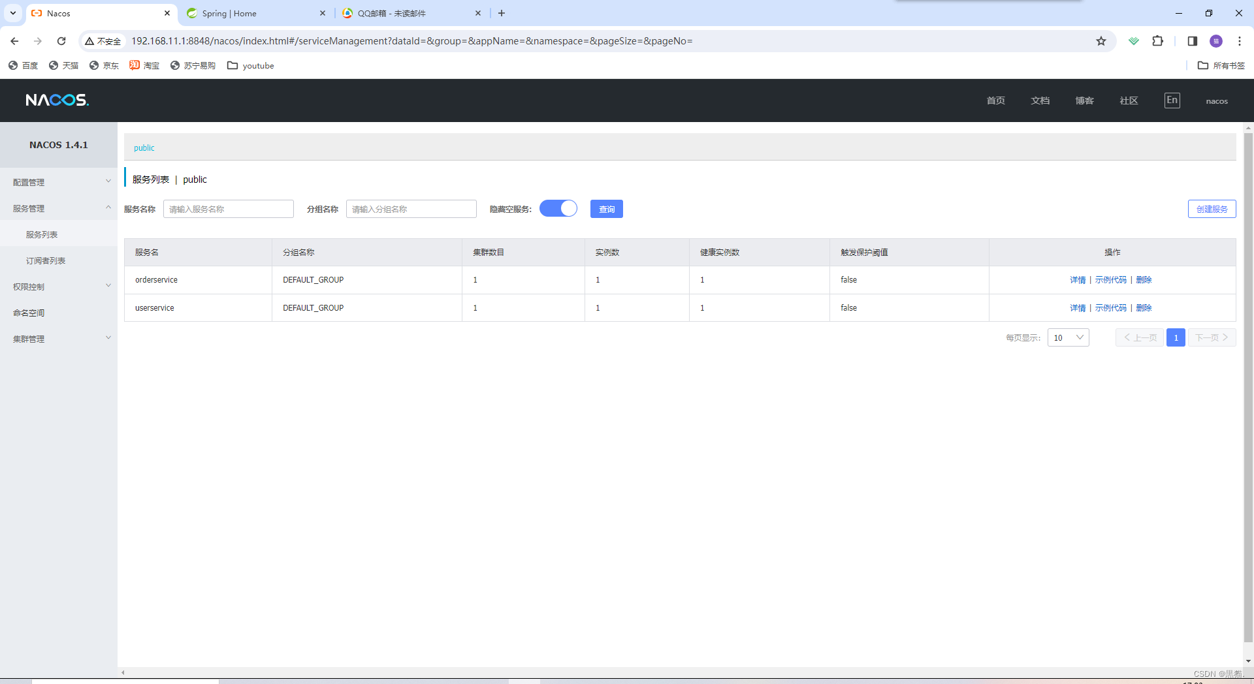
Task: Reload the page with refresh icon
Action: pos(61,41)
